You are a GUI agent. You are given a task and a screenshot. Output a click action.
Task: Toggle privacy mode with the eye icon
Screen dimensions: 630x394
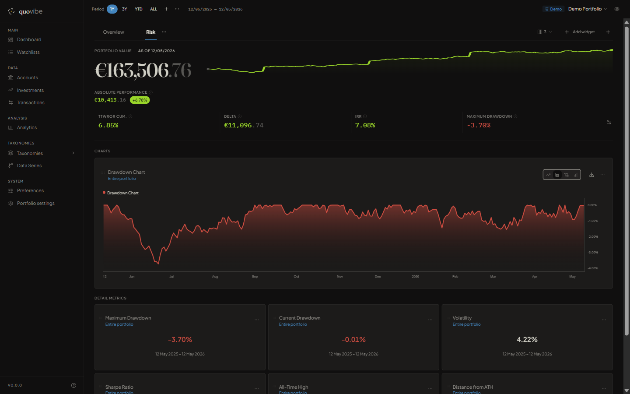tap(617, 9)
